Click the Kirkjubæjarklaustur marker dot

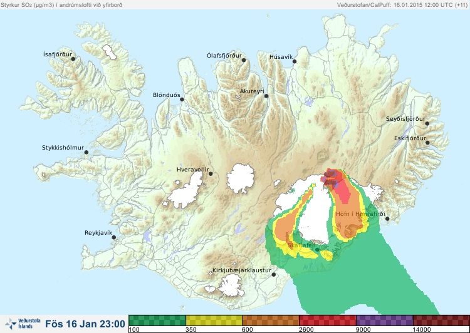pyautogui.click(x=273, y=274)
